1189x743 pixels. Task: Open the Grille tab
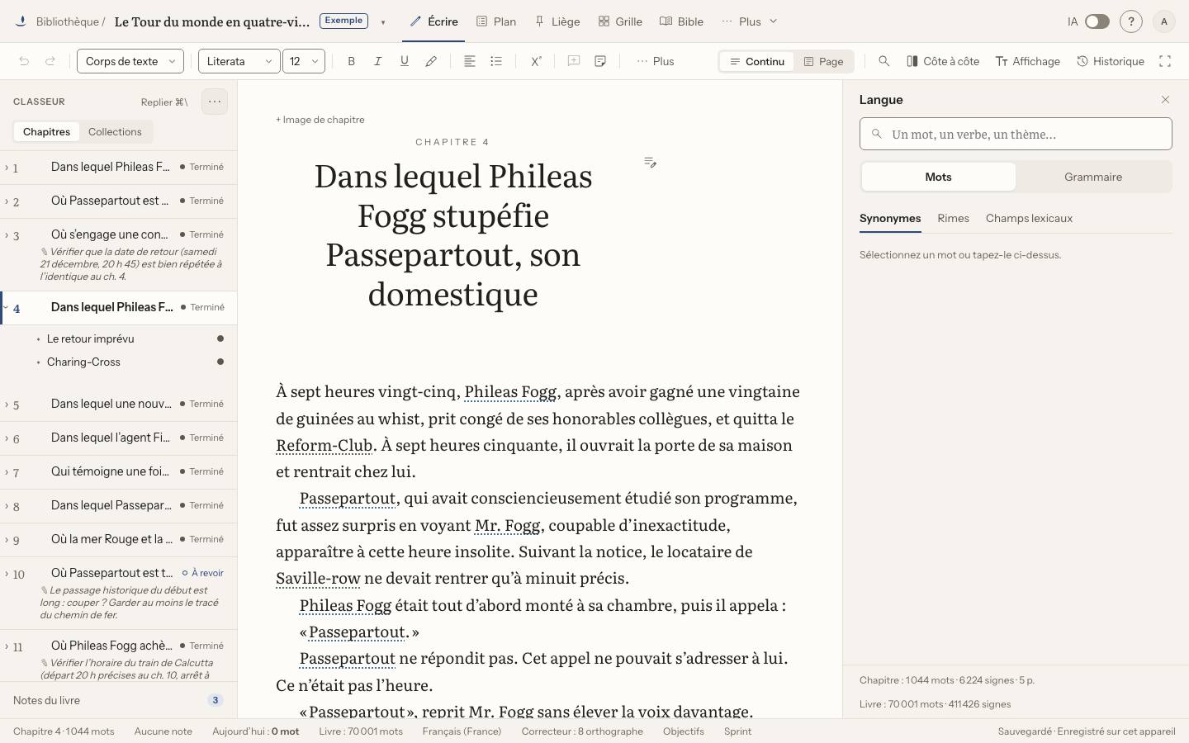click(620, 21)
